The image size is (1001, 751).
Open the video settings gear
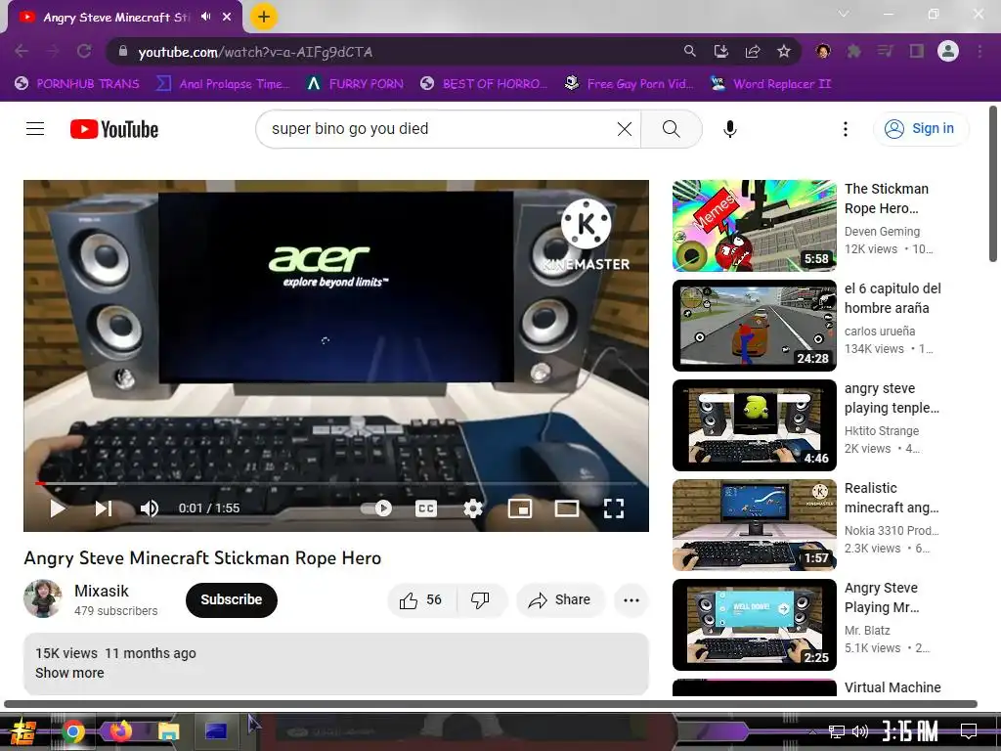[472, 508]
